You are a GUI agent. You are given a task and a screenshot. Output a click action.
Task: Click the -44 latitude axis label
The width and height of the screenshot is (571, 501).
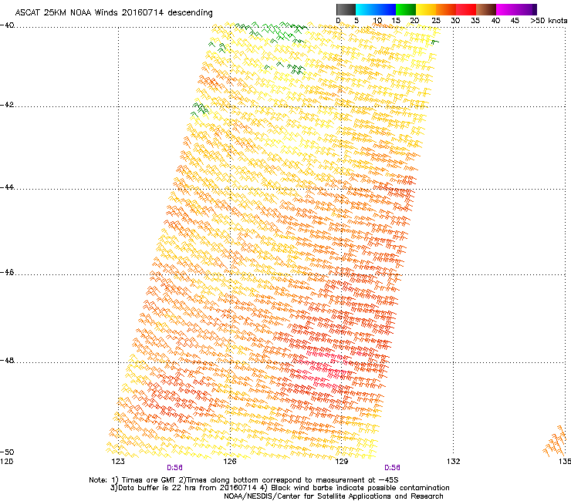coord(7,187)
